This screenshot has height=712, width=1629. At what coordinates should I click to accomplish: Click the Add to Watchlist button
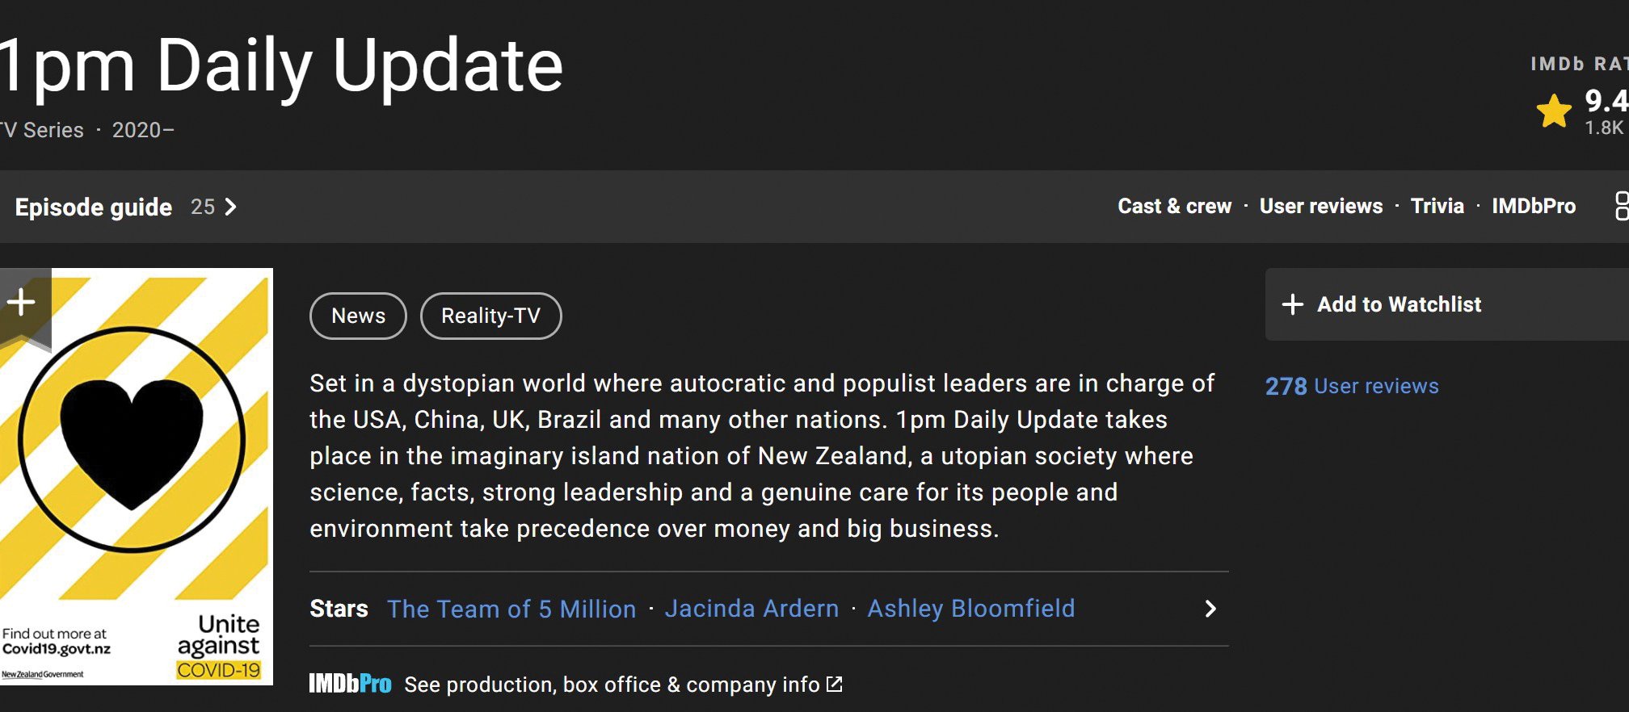click(1446, 304)
